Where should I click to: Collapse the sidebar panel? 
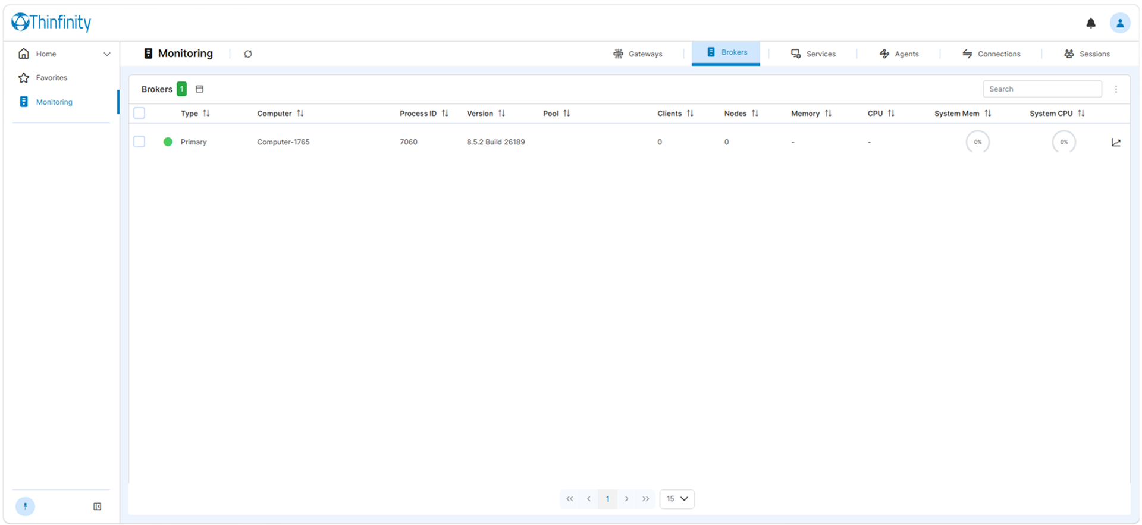pos(98,507)
